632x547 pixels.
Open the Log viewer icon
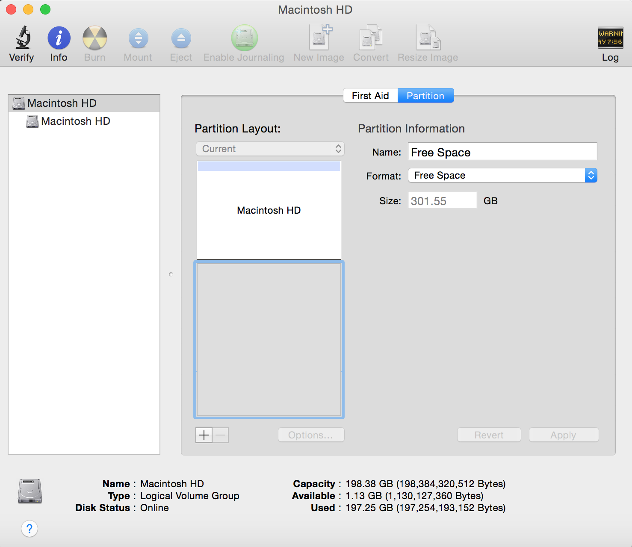[x=610, y=38]
